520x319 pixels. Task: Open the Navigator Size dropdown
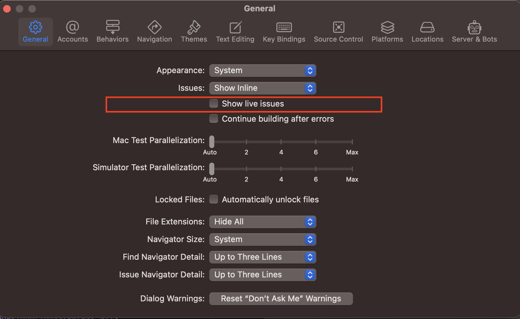263,239
